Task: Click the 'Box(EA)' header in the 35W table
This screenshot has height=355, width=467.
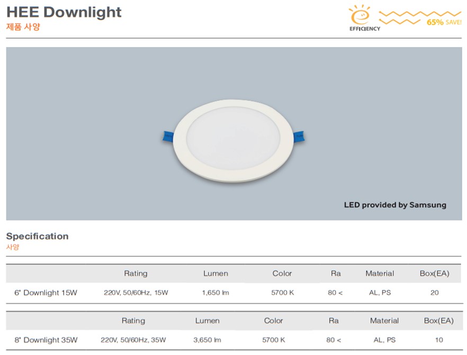Action: click(x=439, y=321)
